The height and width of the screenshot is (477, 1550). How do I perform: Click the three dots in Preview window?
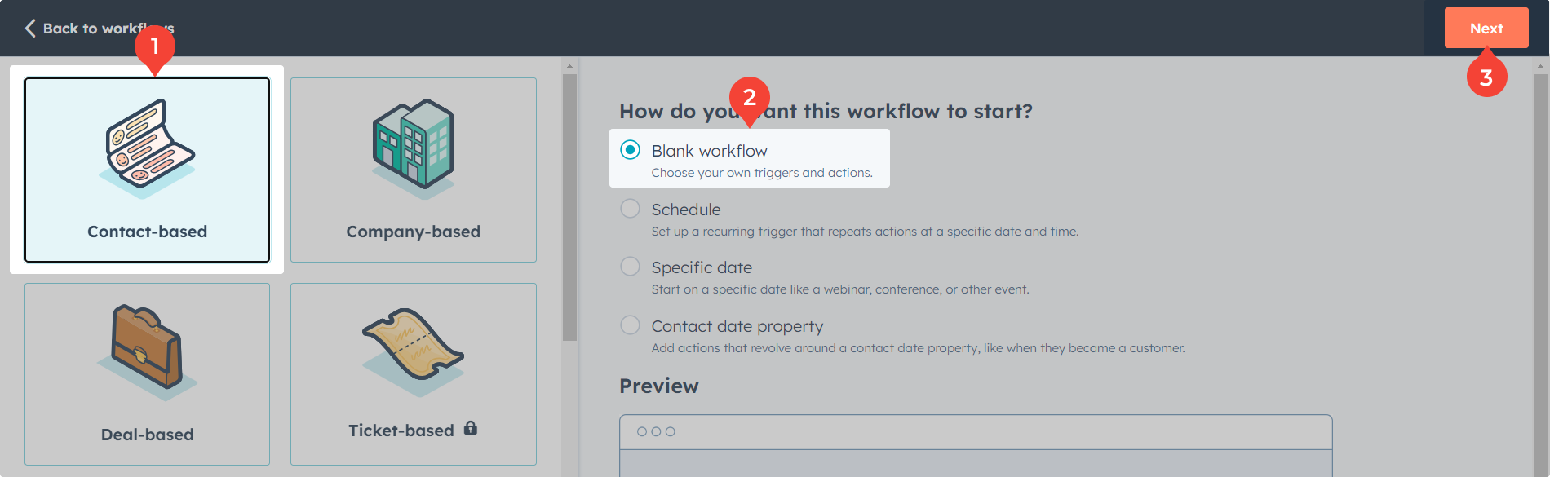[656, 431]
